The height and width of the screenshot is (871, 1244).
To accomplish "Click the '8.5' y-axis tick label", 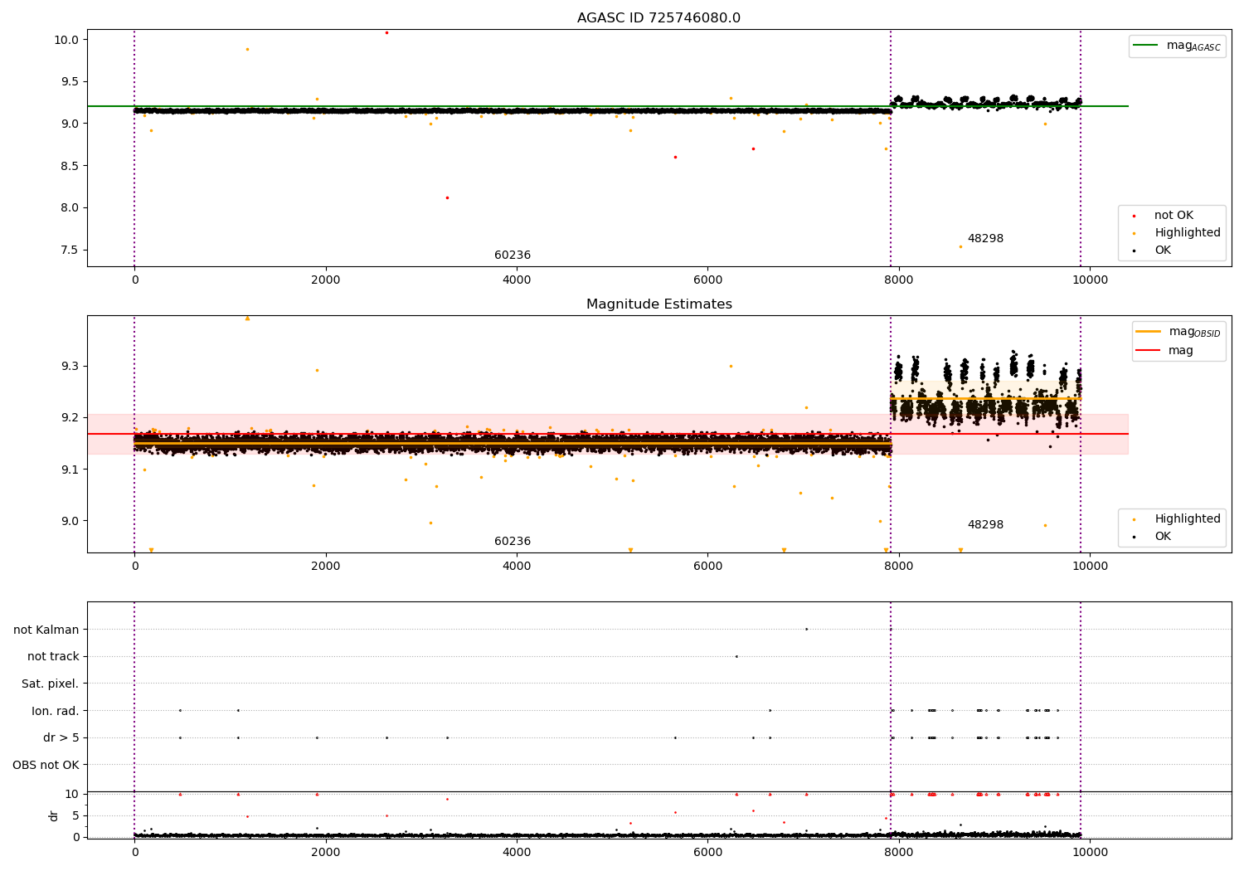I will [x=70, y=166].
